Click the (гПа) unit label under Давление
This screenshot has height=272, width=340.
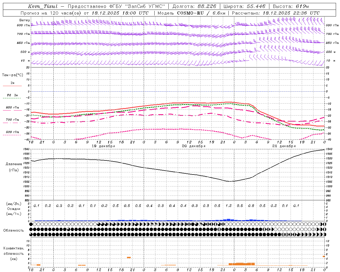click(14, 170)
